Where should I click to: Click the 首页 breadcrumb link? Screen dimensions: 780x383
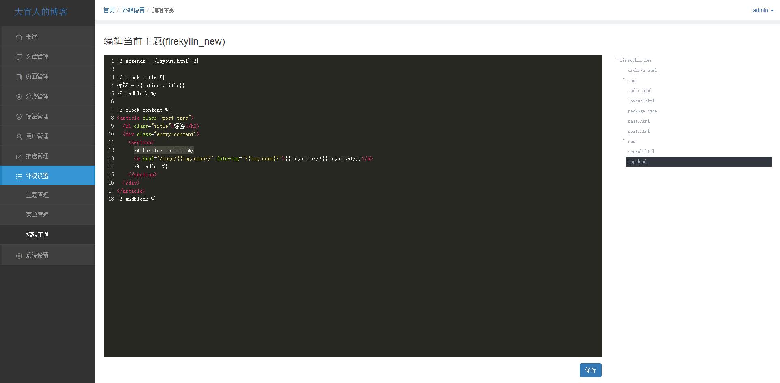109,10
